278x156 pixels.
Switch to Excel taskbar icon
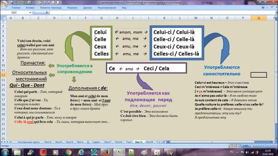pos(119,152)
